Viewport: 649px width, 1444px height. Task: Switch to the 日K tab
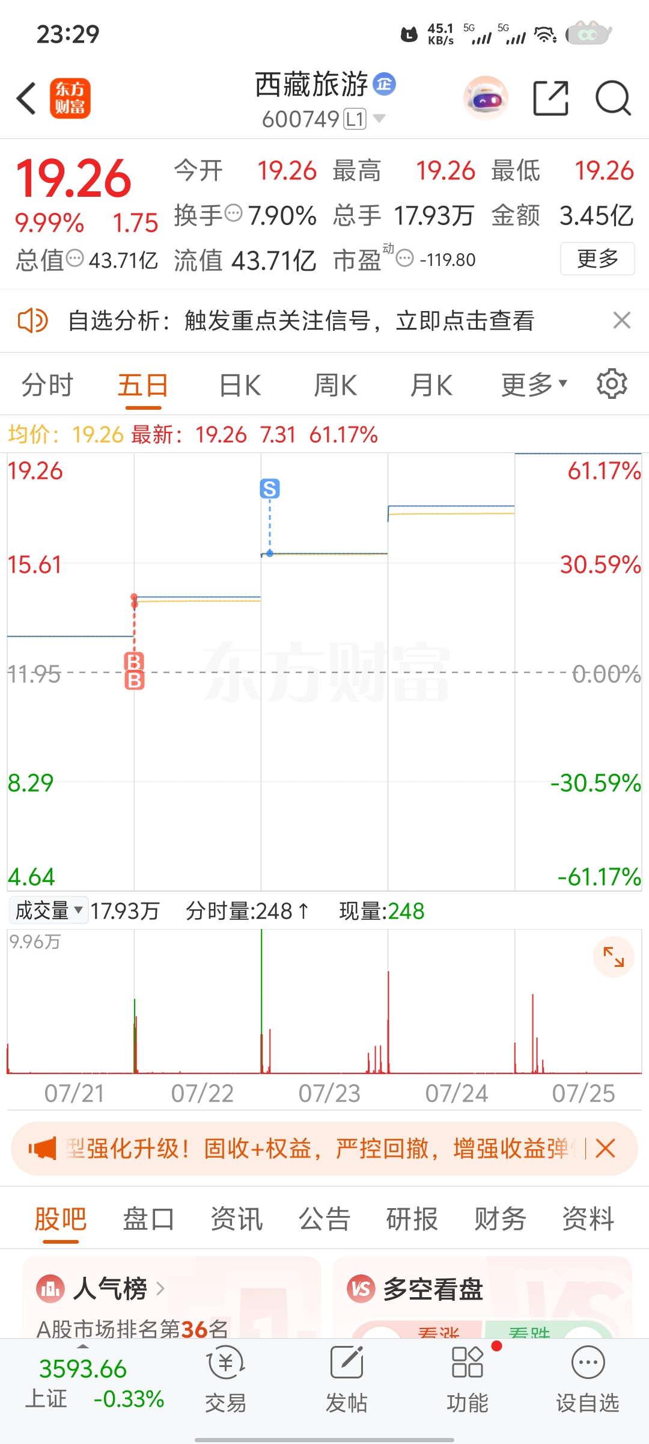click(240, 385)
